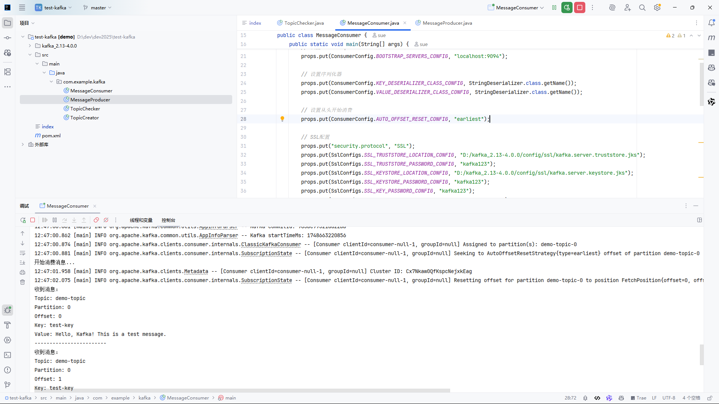This screenshot has height=404, width=719.
Task: Open IDE settings gear icon
Action: [657, 7]
